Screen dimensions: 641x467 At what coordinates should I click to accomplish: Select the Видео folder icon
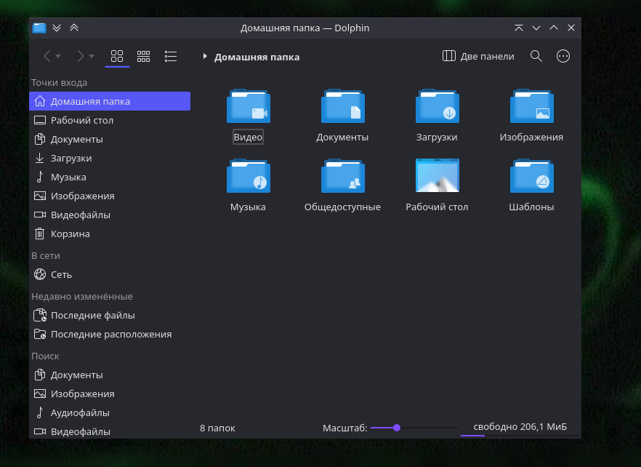tap(248, 106)
